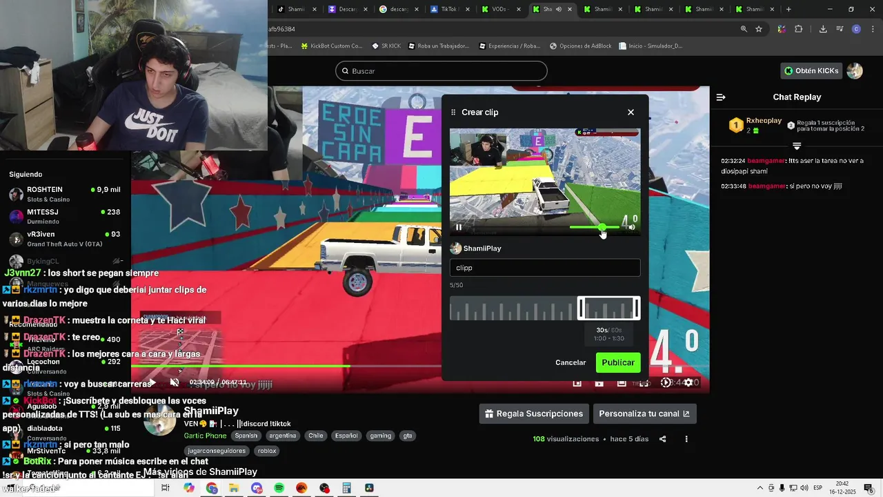Open KickBot Custom Co... bookmark
883x497 pixels.
[332, 46]
